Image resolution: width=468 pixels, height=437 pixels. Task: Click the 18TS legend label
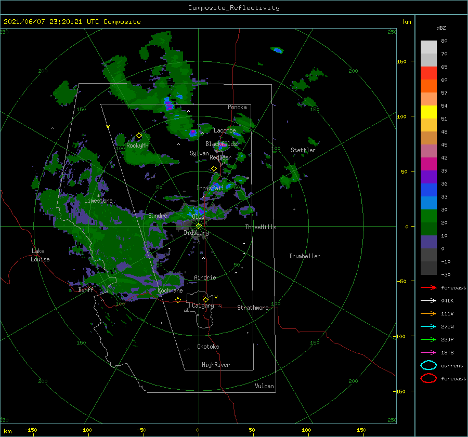tap(447, 353)
